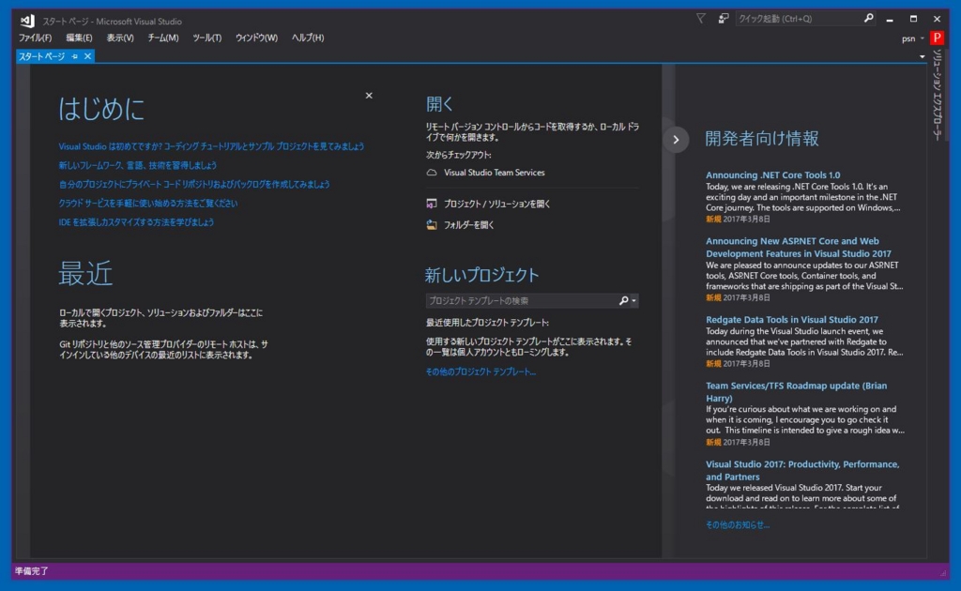
Task: Click the cloud icon for Team Services
Action: 432,173
